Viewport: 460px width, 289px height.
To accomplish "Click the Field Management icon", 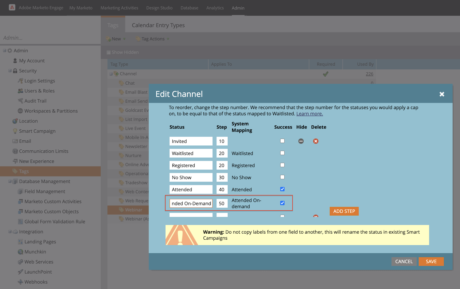I will click(x=20, y=191).
